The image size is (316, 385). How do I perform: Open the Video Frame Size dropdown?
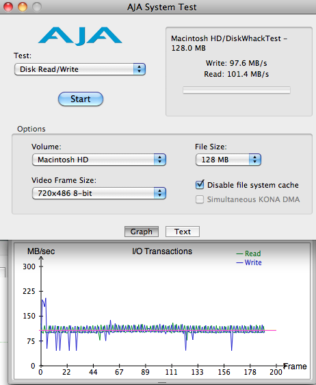pos(99,193)
